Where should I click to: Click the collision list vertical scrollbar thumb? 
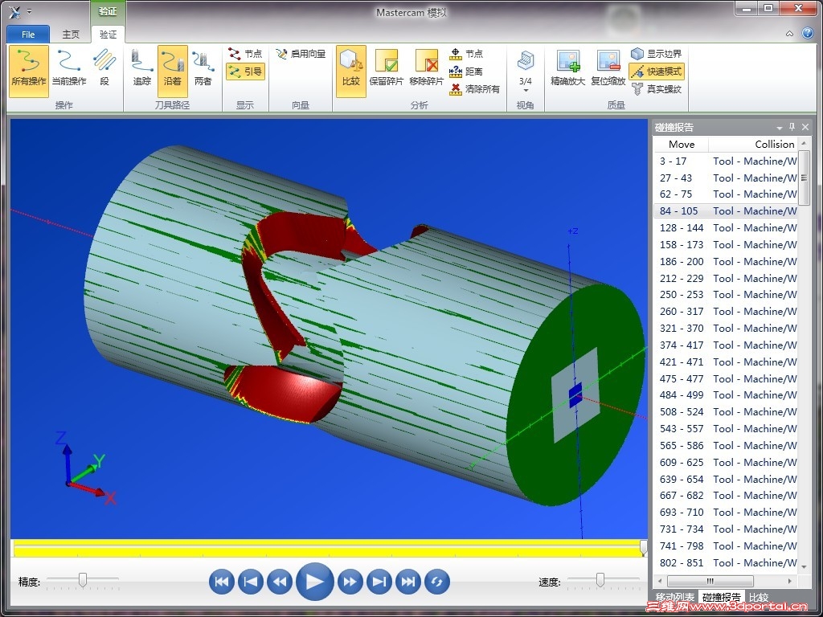point(804,178)
